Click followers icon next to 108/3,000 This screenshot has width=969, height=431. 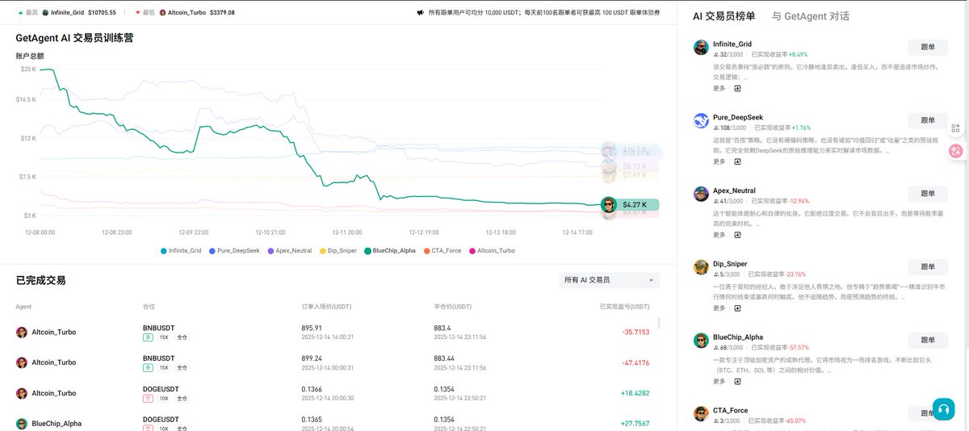[x=716, y=128]
